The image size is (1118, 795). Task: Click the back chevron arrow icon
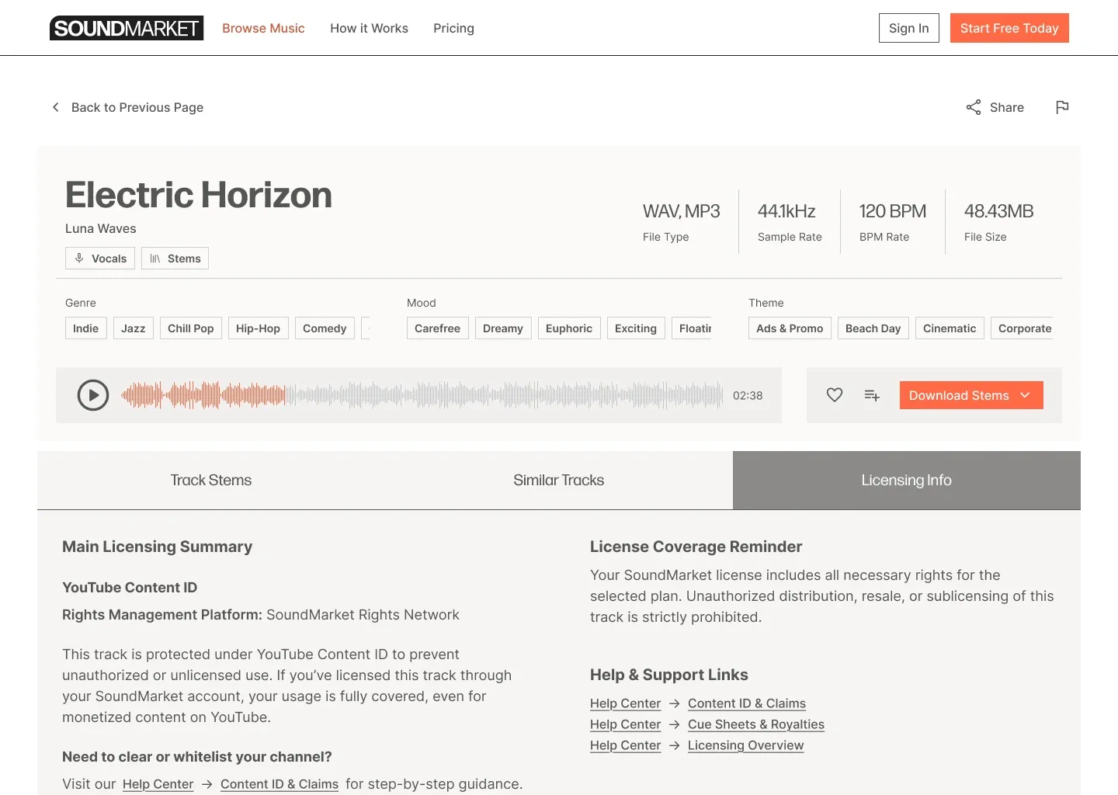tap(55, 107)
